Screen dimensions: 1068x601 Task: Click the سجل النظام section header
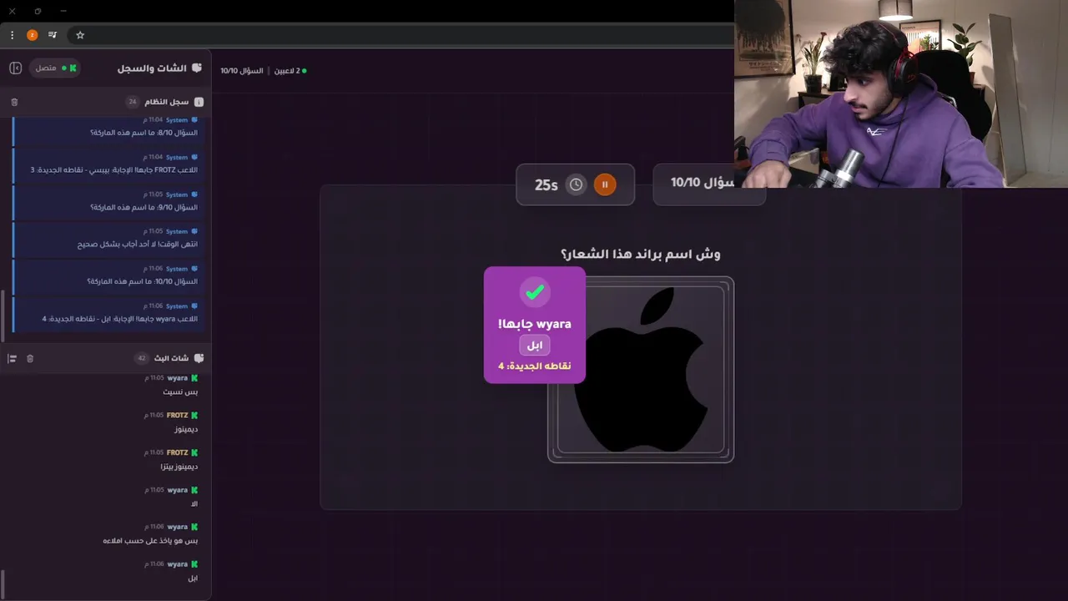click(x=168, y=102)
